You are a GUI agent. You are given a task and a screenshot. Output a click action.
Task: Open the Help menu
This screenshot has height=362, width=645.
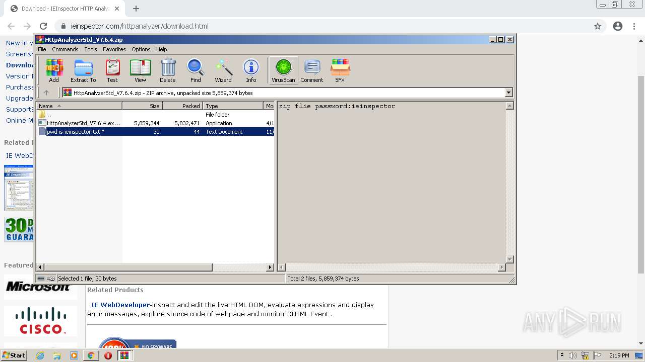[161, 49]
